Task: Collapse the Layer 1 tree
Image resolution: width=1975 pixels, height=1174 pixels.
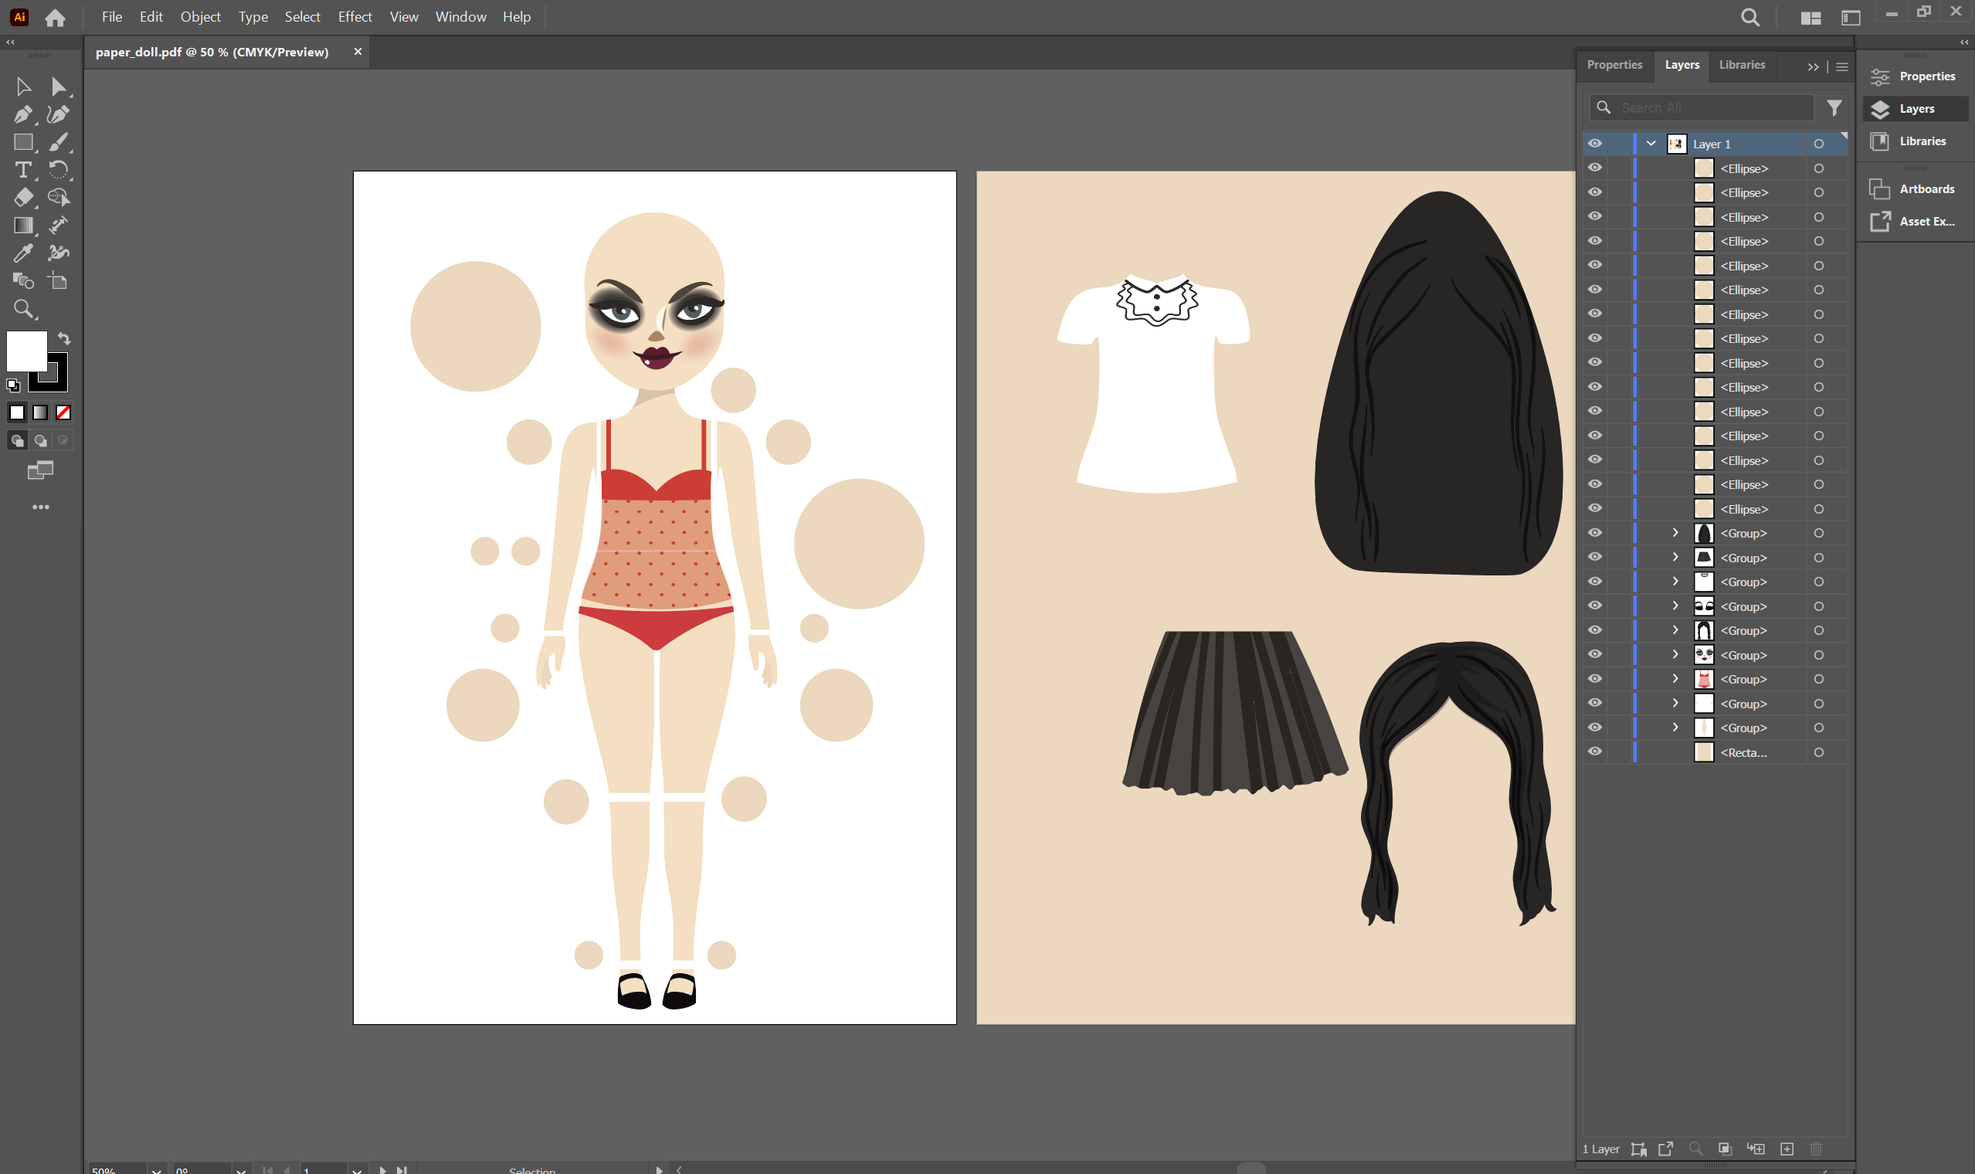Action: pos(1651,144)
